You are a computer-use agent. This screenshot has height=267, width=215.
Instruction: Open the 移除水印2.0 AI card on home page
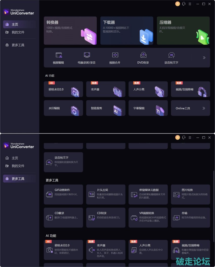tap(63, 89)
